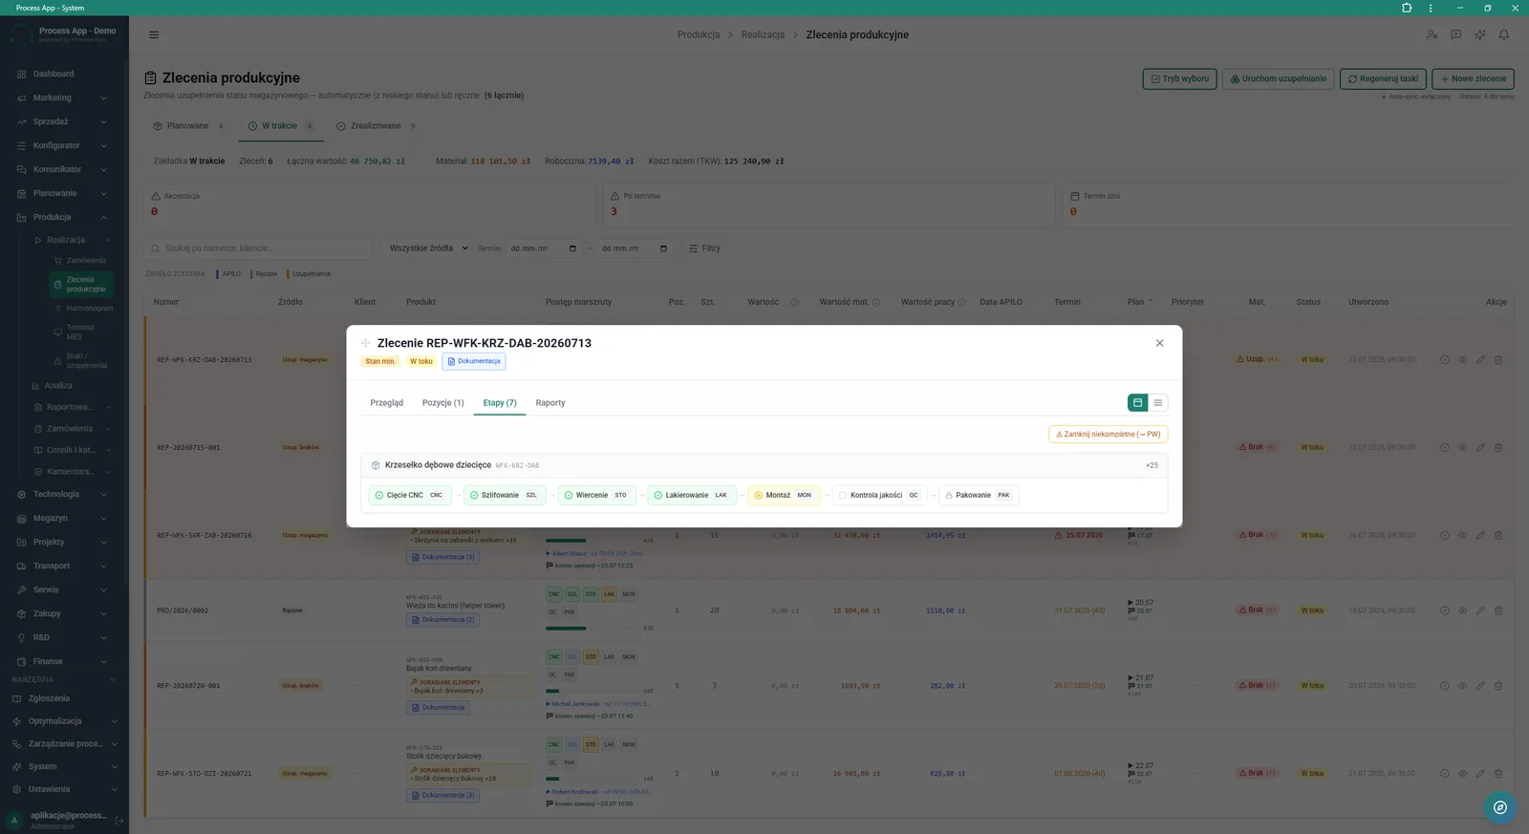Click the AI sparkle icon in top bar
This screenshot has width=1529, height=834.
pyautogui.click(x=1479, y=34)
